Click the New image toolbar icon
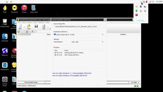Image resolution: width=163 pixels, height=92 pixels. click(20, 27)
